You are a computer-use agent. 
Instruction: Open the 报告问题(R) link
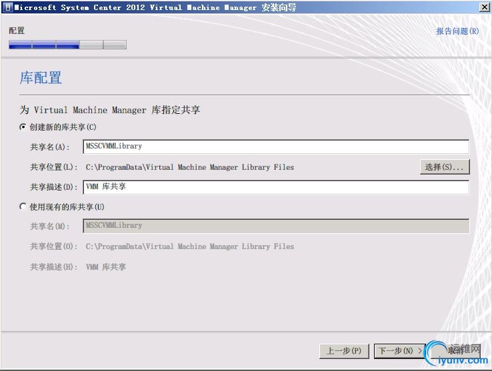(x=457, y=31)
